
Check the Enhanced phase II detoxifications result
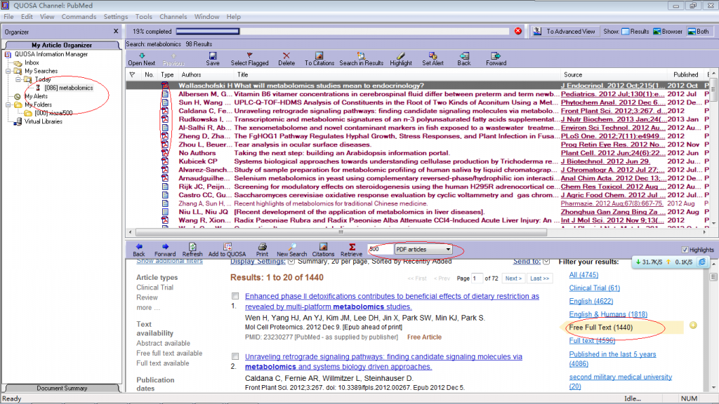pos(235,296)
